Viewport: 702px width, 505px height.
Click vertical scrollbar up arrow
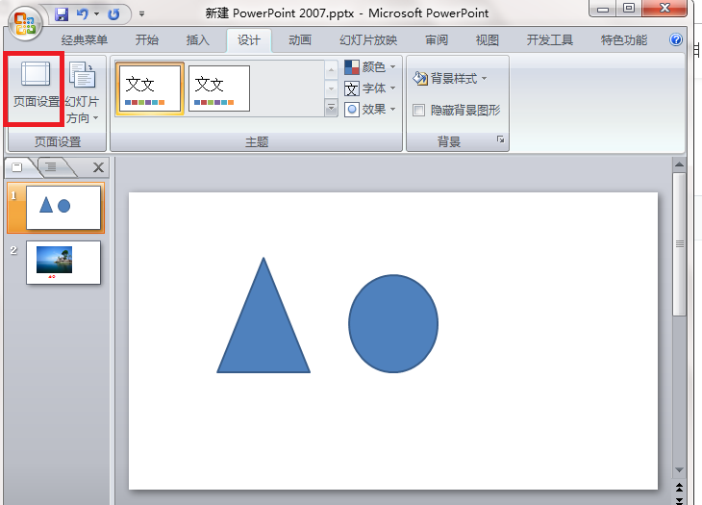[679, 164]
